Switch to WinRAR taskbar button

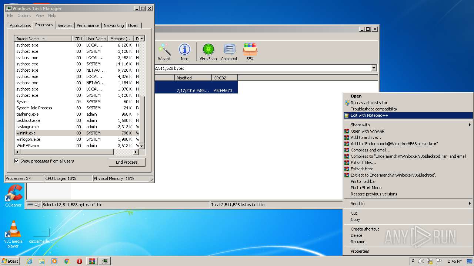point(92,261)
